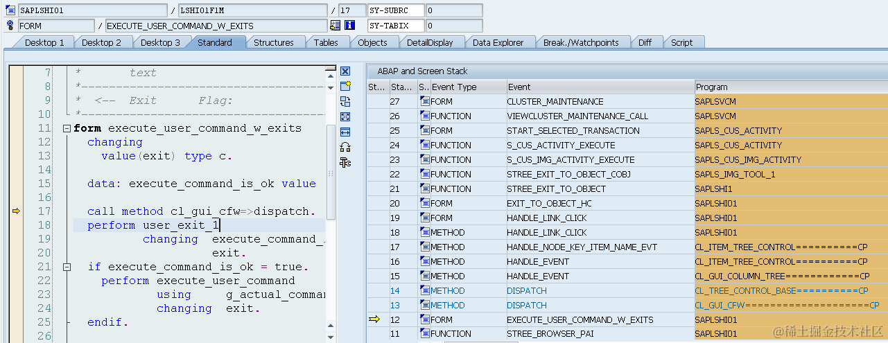
Task: Click code line 17 call method dispatch
Action: (201, 211)
